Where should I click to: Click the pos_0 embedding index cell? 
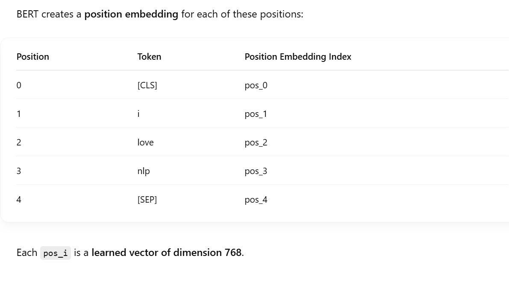click(x=256, y=85)
